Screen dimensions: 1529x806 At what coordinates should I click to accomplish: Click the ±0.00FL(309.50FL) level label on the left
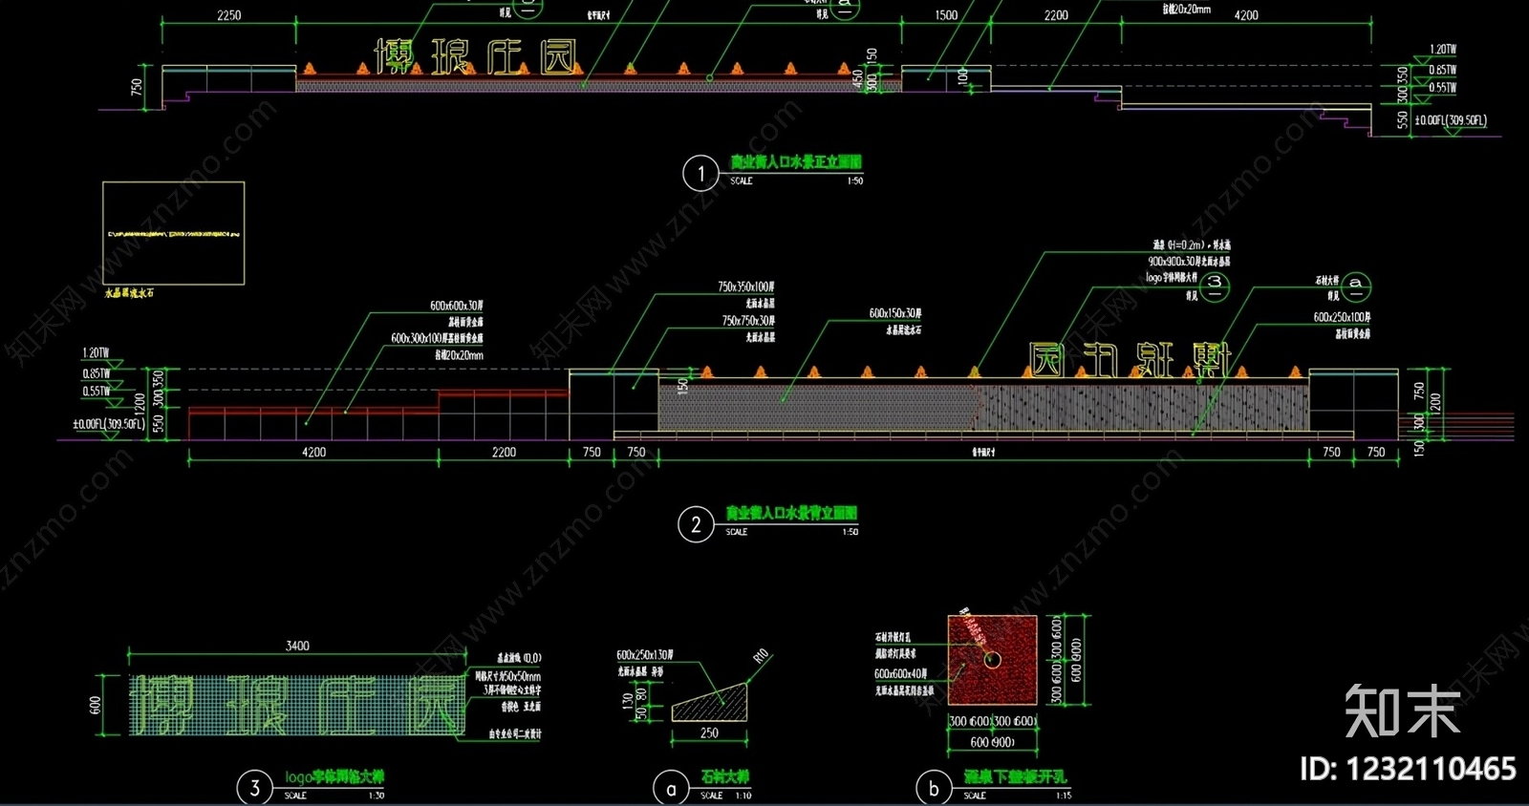(109, 424)
